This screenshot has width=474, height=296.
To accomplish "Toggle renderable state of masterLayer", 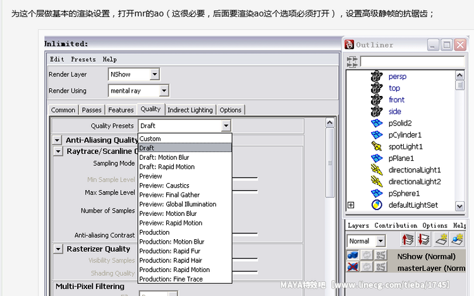I will coord(353,267).
